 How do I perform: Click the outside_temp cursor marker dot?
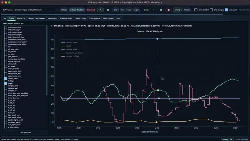159,98
